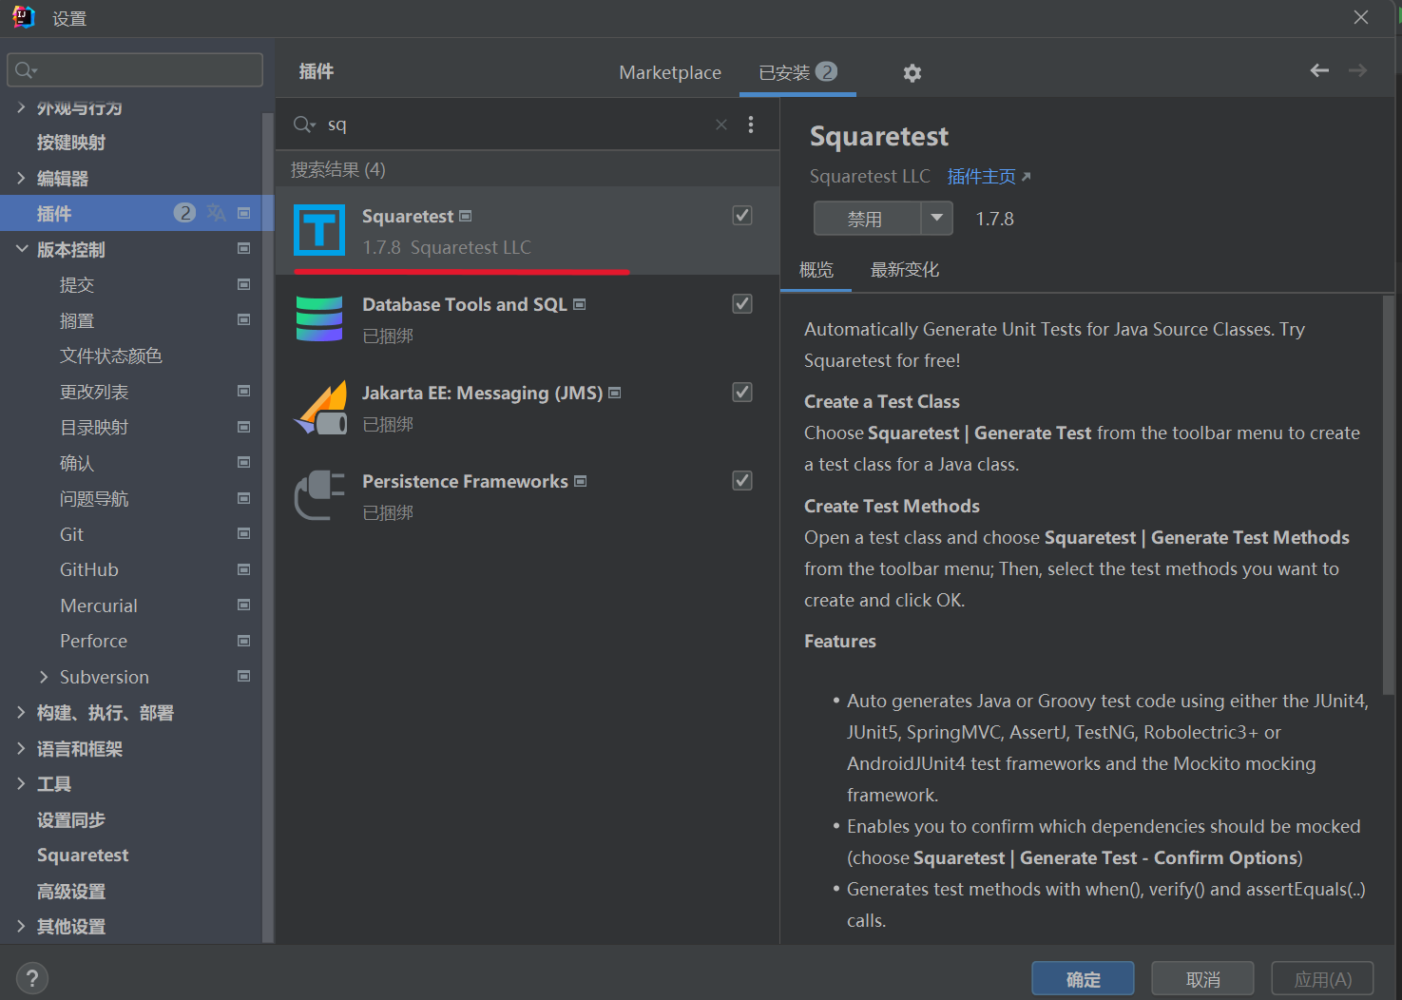Image resolution: width=1402 pixels, height=1000 pixels.
Task: Expand the 编辑器 settings group
Action: [21, 178]
